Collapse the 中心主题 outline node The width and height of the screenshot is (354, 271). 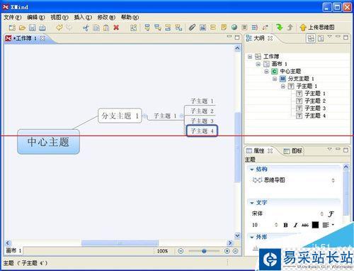pos(266,72)
